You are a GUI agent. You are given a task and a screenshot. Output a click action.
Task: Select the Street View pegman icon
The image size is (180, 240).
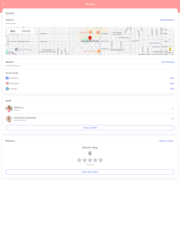[170, 49]
